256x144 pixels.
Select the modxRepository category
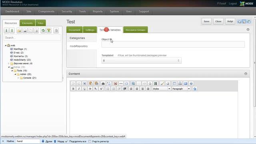[79, 46]
